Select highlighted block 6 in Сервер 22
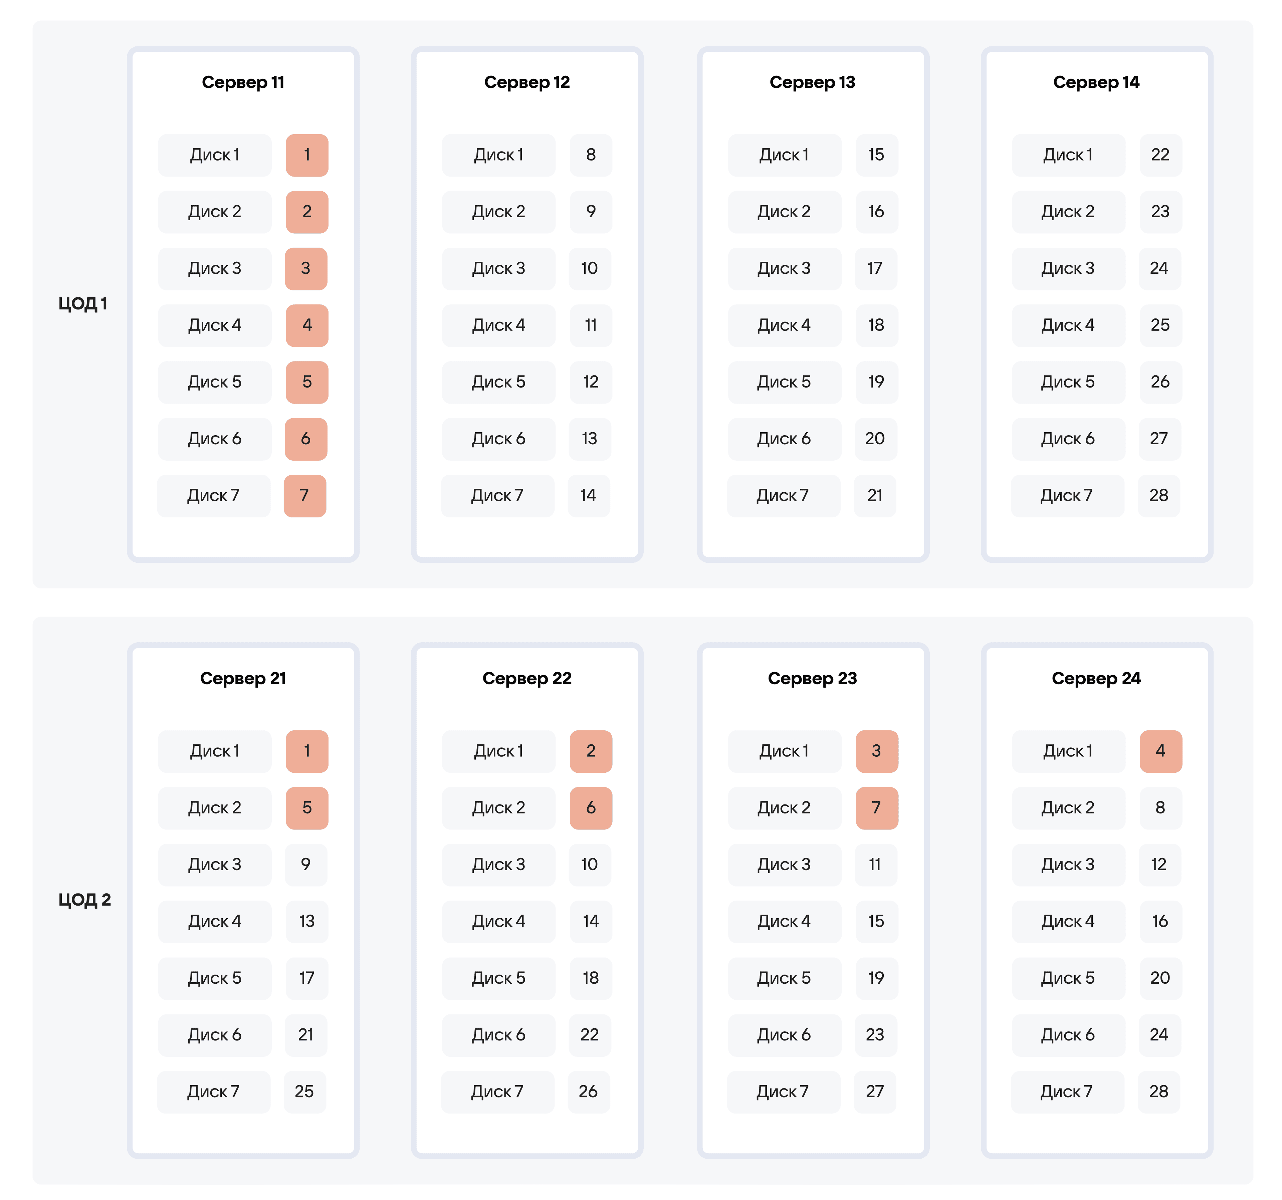1282x1200 pixels. coord(591,808)
